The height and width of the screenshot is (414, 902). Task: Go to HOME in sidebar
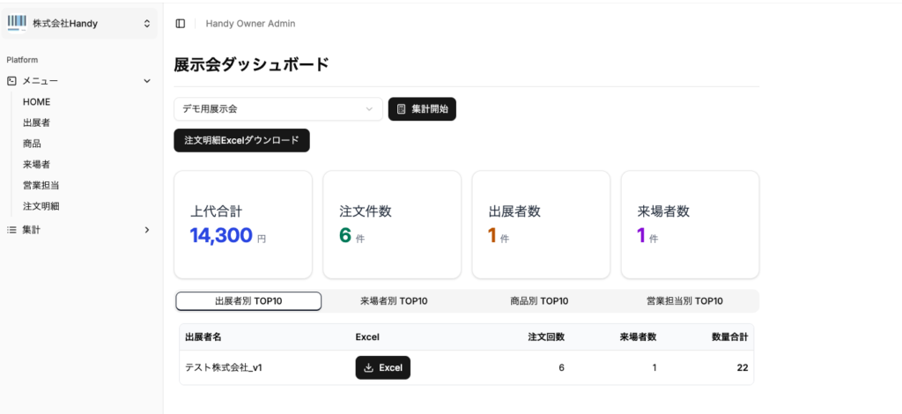(37, 102)
